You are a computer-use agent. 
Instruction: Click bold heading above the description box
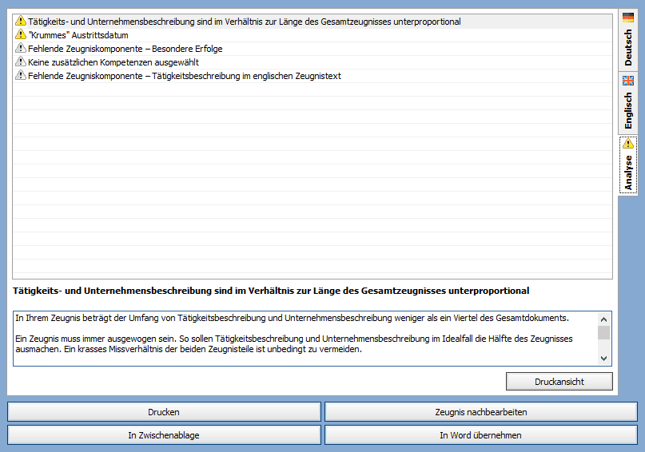(271, 291)
